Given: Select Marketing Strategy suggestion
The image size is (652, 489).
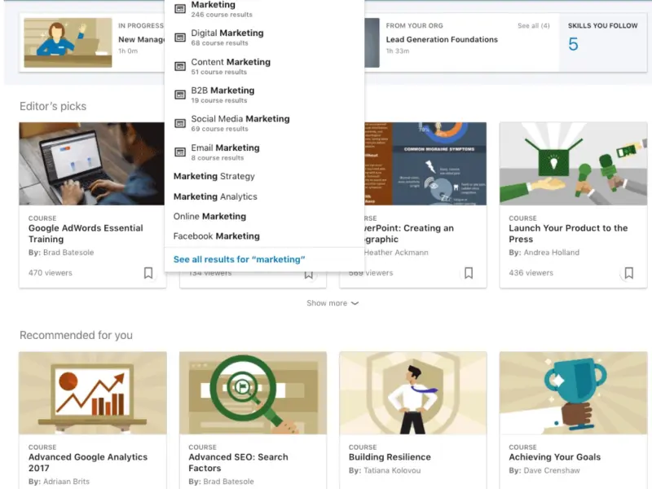Looking at the screenshot, I should pyautogui.click(x=214, y=176).
